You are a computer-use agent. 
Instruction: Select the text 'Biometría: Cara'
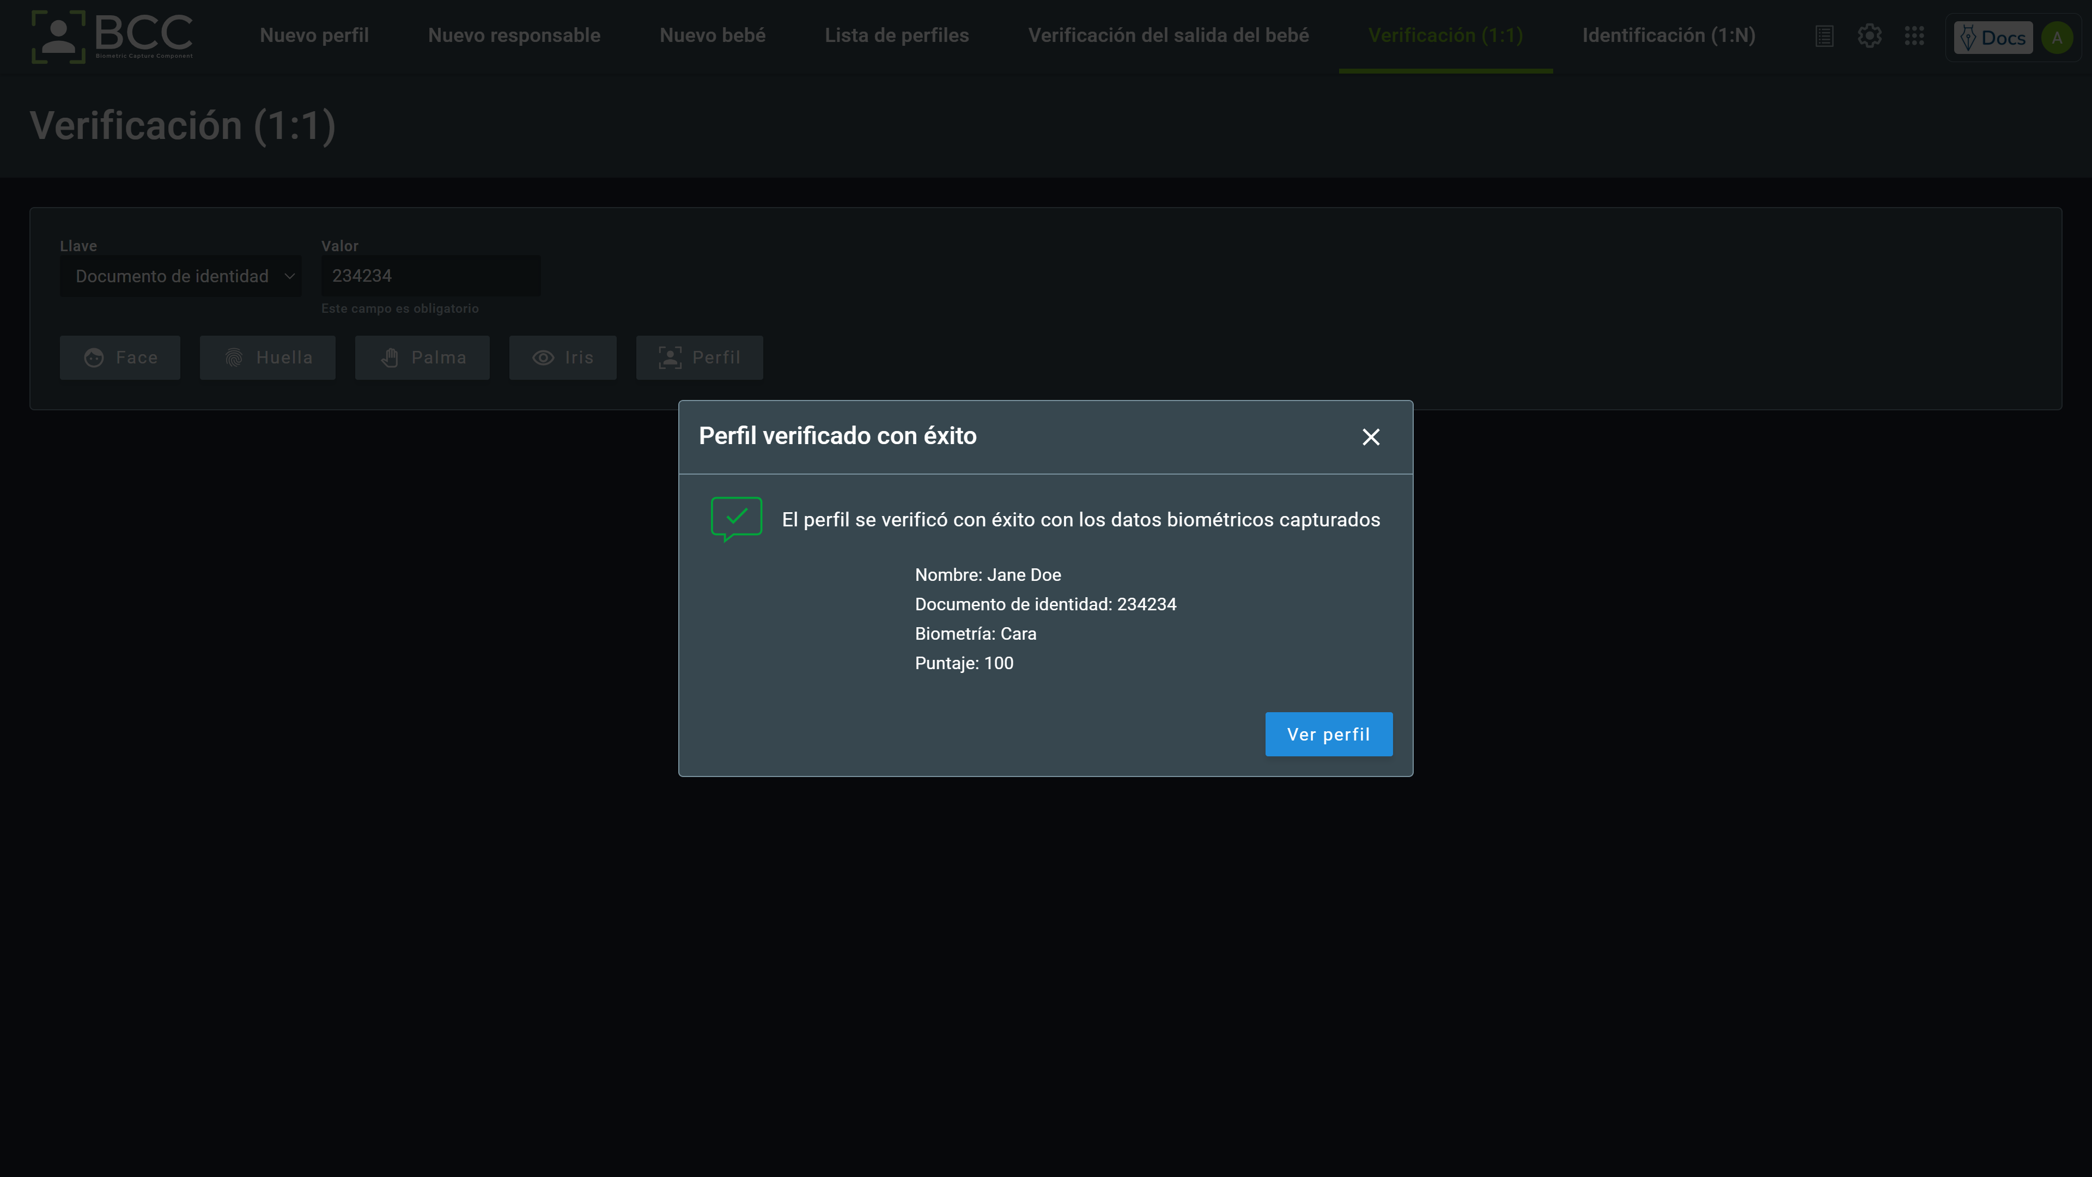975,634
